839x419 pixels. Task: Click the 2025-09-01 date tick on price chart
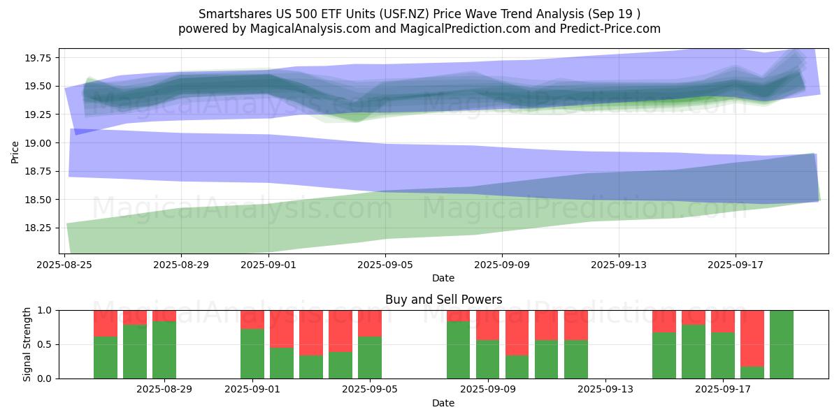pos(269,265)
